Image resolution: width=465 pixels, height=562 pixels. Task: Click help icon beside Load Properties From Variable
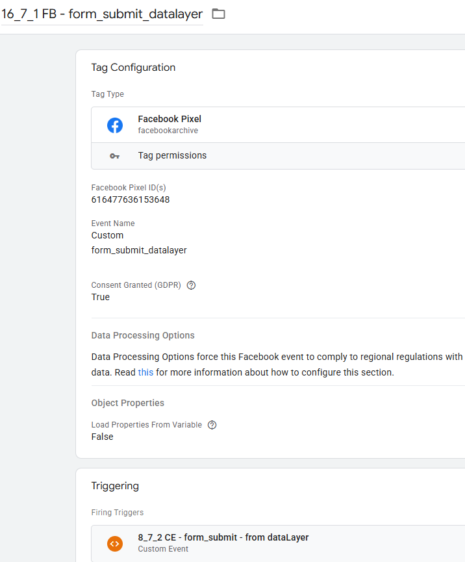pyautogui.click(x=212, y=425)
